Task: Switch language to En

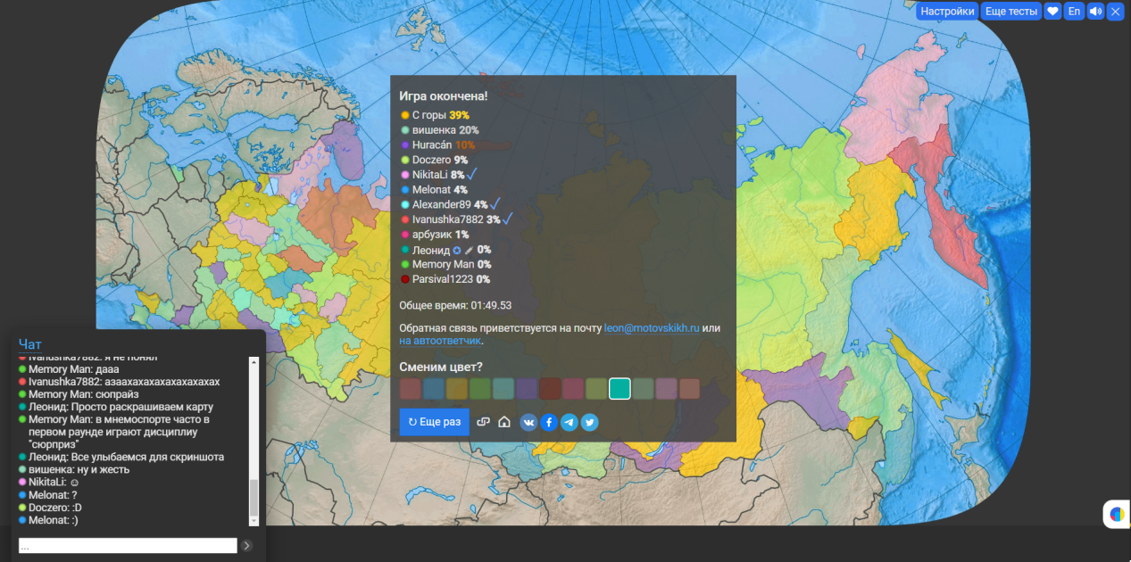Action: 1074,12
